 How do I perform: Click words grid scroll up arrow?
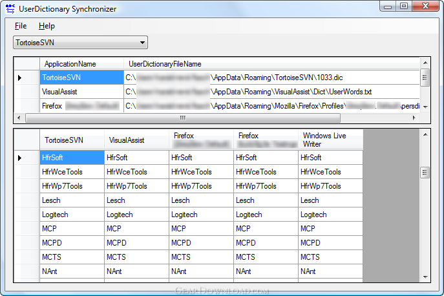(x=425, y=134)
